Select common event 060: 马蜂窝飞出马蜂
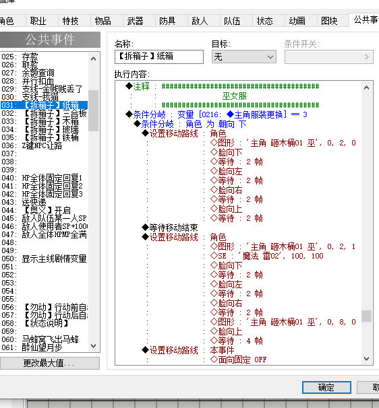 (44, 339)
